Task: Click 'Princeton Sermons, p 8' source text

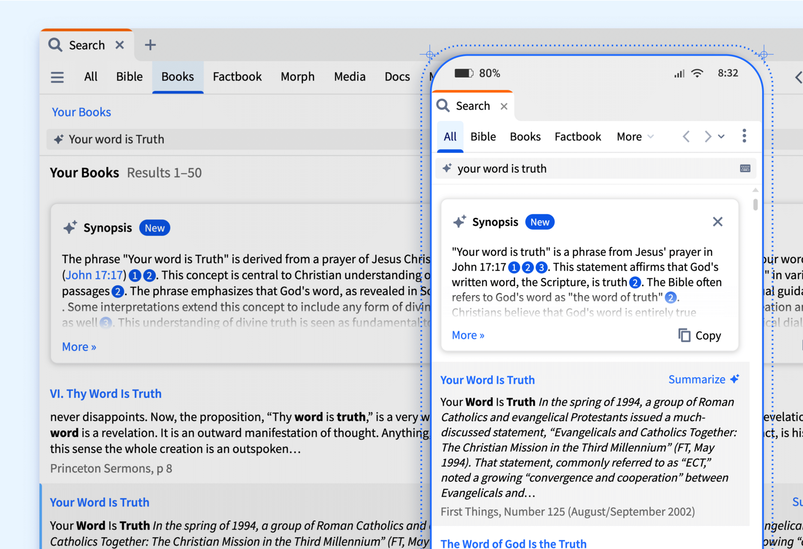Action: click(111, 468)
